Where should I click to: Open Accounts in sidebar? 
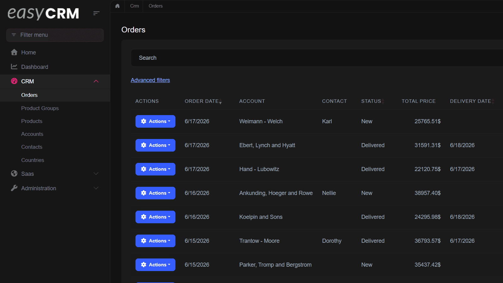pos(32,134)
